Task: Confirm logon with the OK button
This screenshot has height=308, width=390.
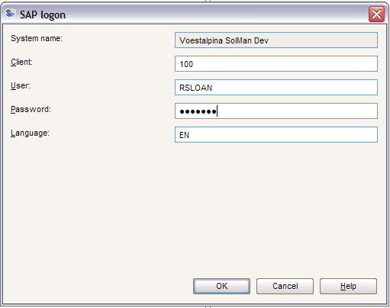Action: tap(221, 286)
